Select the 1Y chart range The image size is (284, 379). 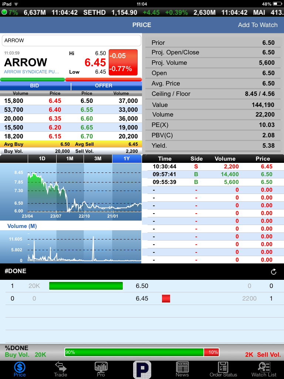pyautogui.click(x=127, y=158)
